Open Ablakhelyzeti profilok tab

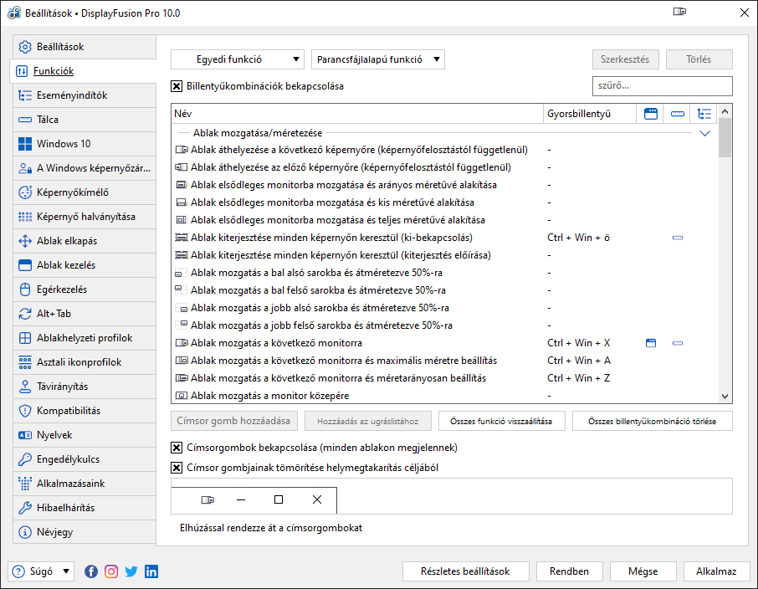click(x=85, y=338)
